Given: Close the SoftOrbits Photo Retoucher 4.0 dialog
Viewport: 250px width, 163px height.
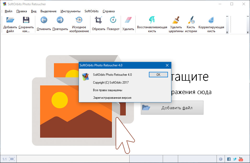Looking at the screenshot, I should (167, 65).
